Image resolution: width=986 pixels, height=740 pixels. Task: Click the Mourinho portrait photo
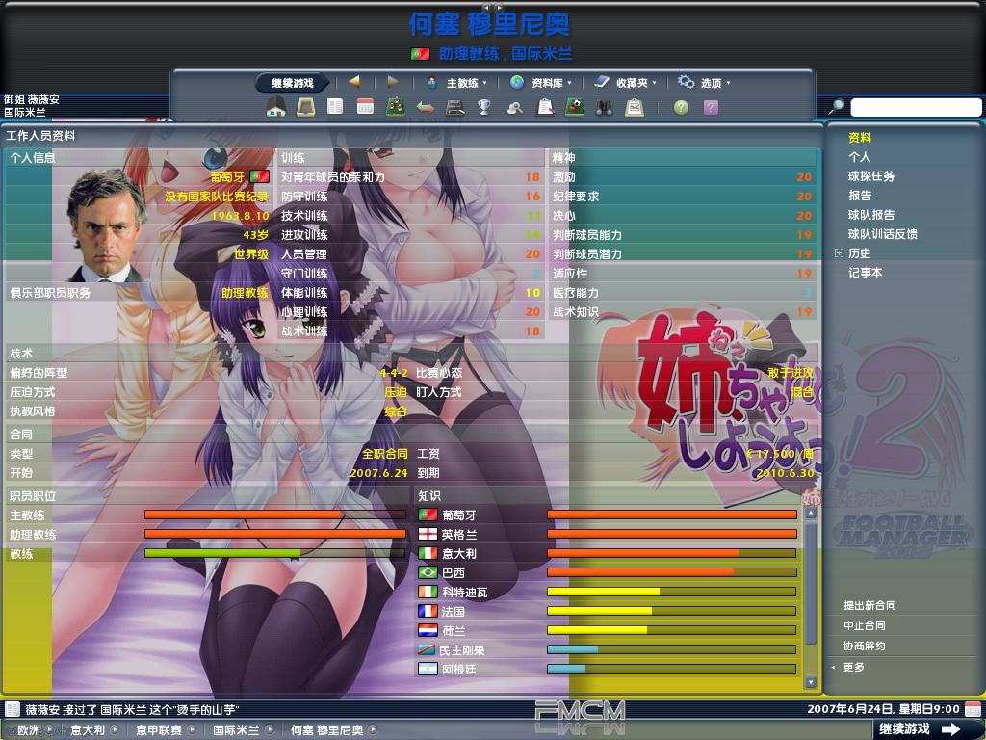pos(107,225)
